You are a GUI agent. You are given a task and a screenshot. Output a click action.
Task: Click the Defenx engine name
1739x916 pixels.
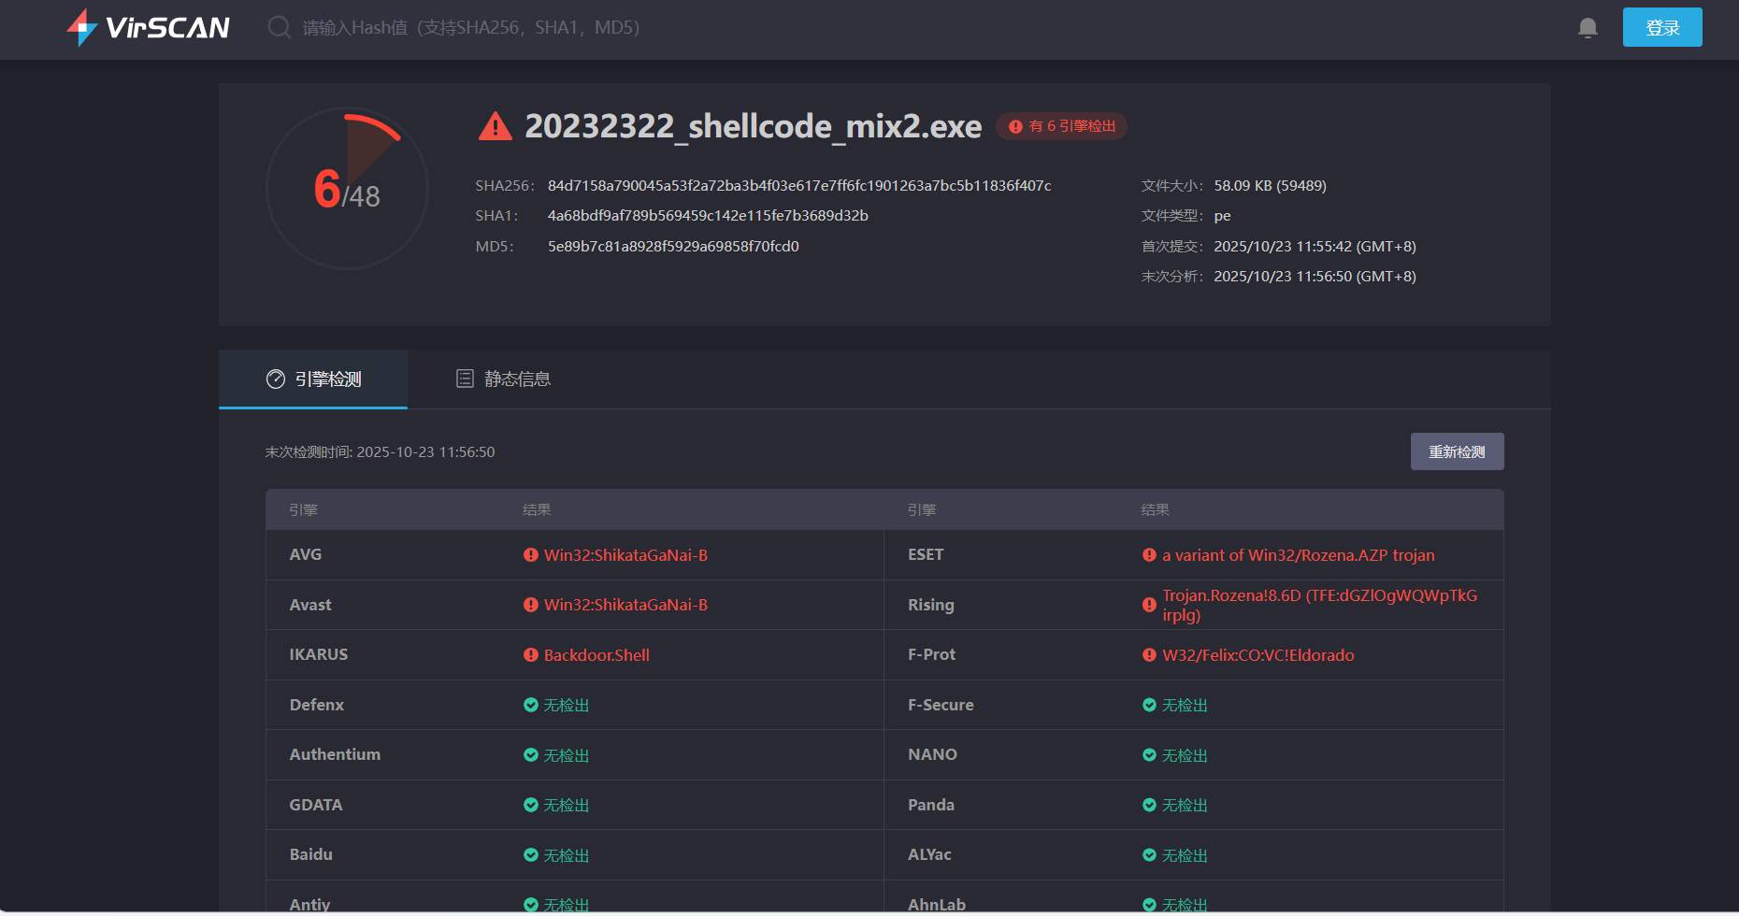pyautogui.click(x=317, y=705)
